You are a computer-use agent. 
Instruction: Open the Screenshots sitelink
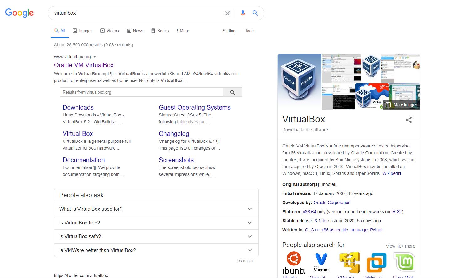coord(176,160)
